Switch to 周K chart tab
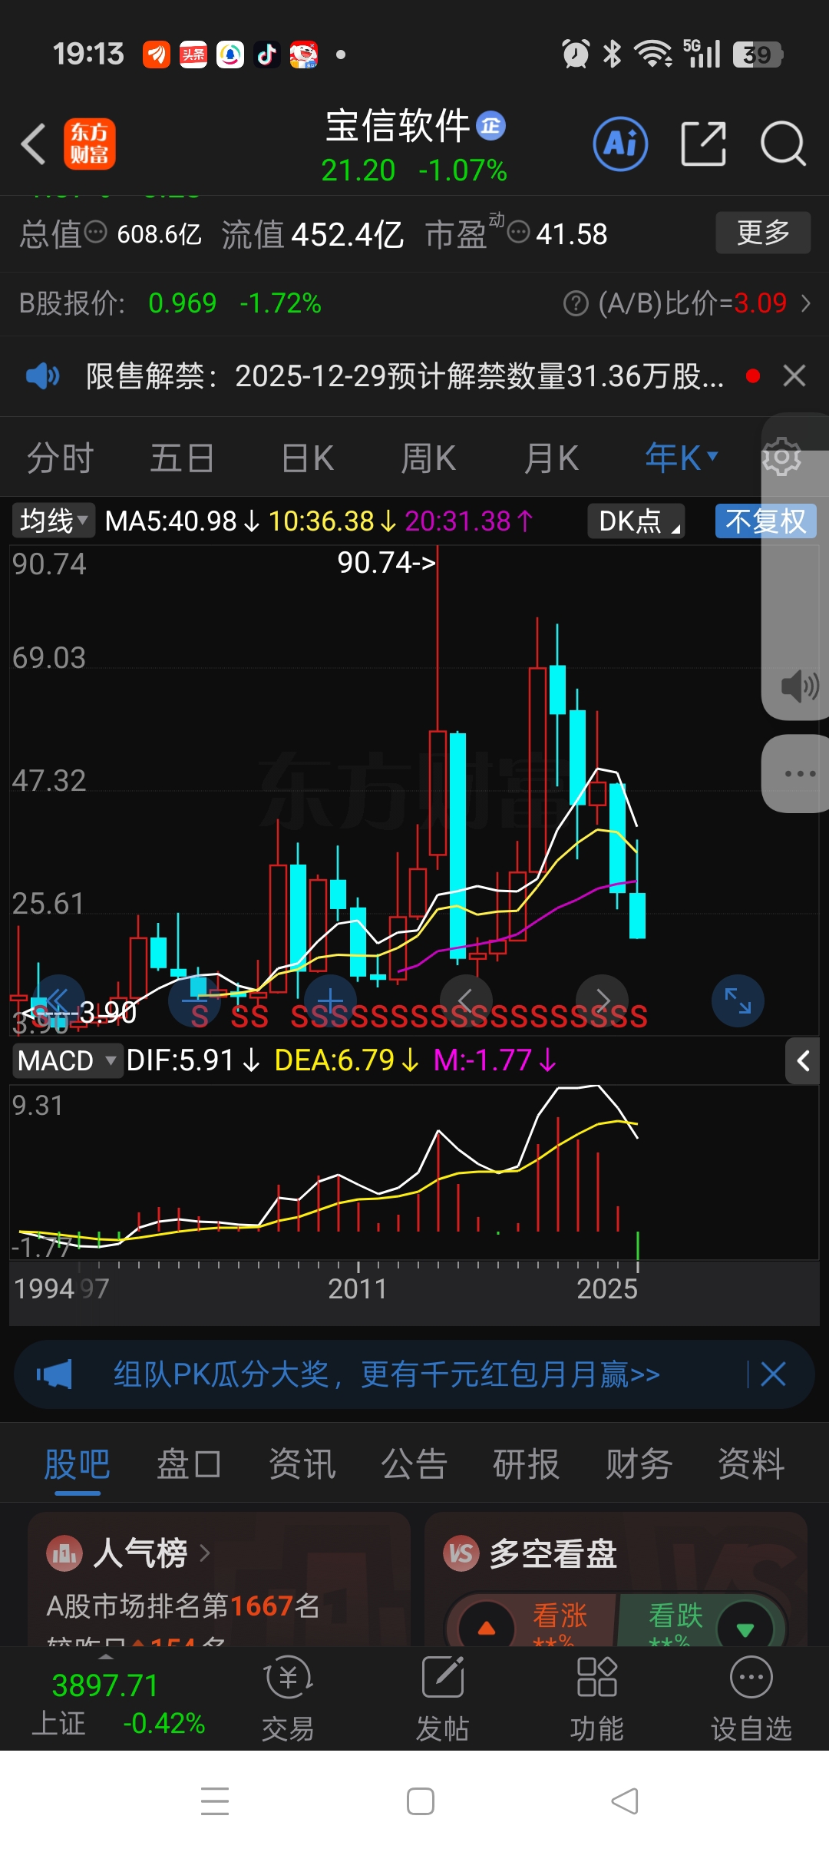This screenshot has width=829, height=1852. pyautogui.click(x=429, y=458)
